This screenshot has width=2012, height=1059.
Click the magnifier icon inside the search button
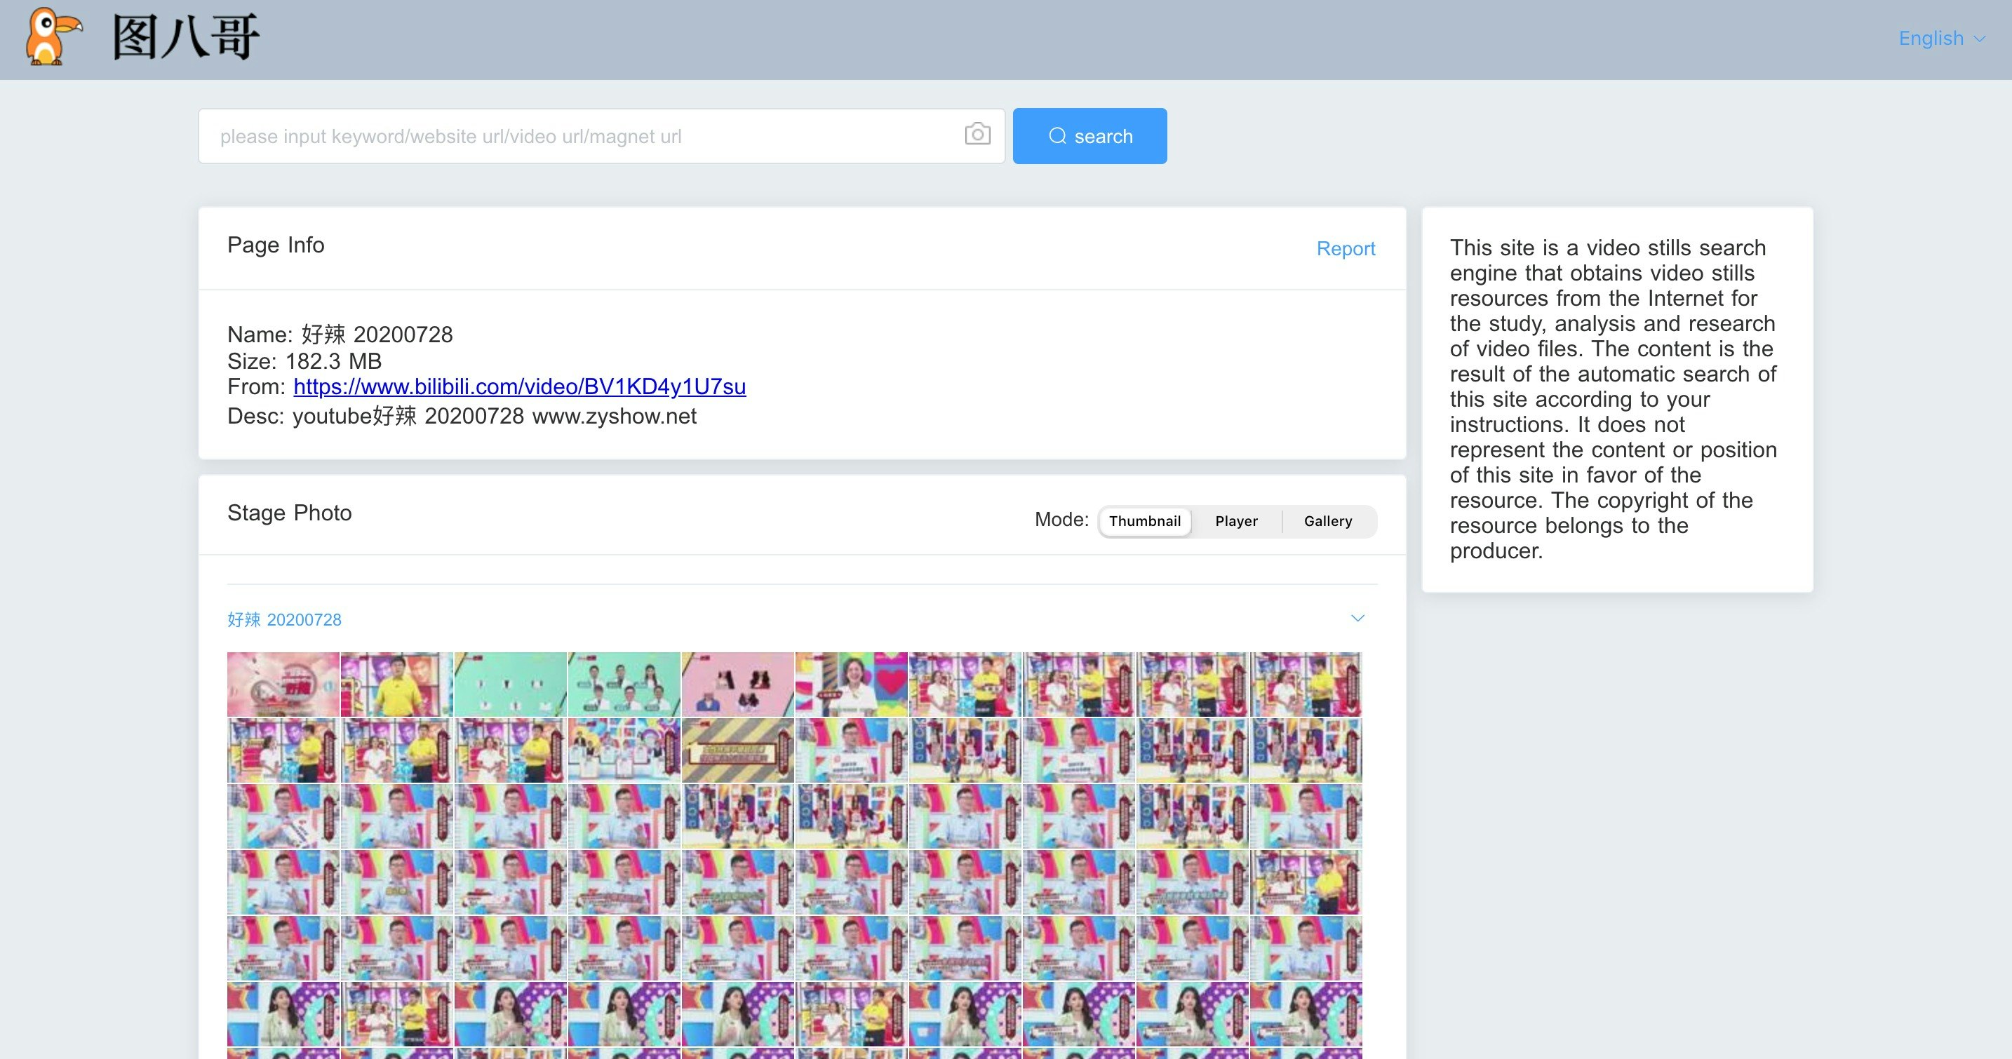pos(1057,135)
